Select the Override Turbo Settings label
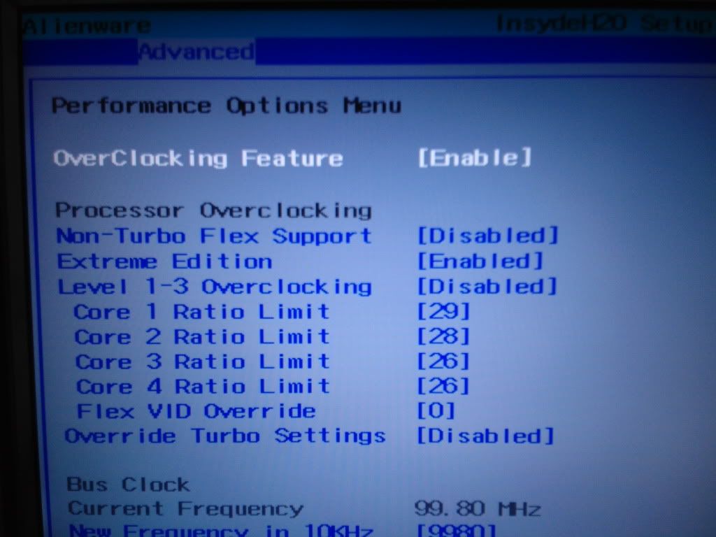 pyautogui.click(x=225, y=436)
